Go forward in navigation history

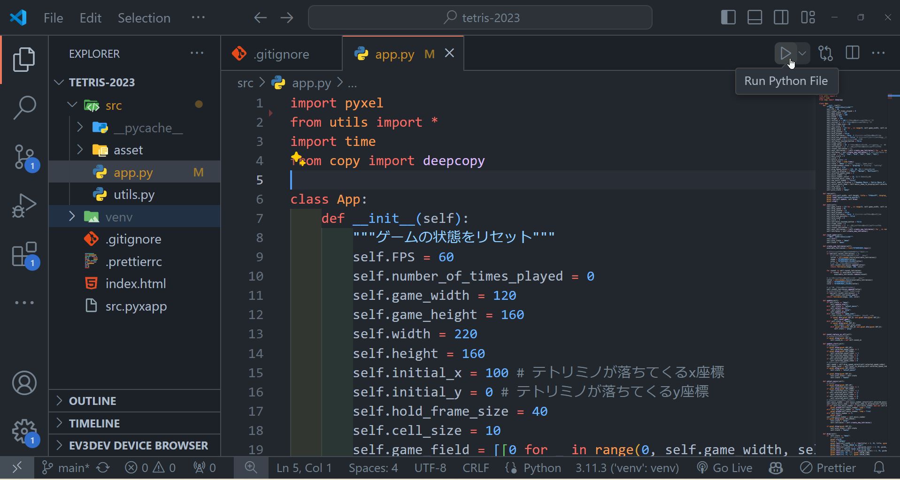point(286,18)
